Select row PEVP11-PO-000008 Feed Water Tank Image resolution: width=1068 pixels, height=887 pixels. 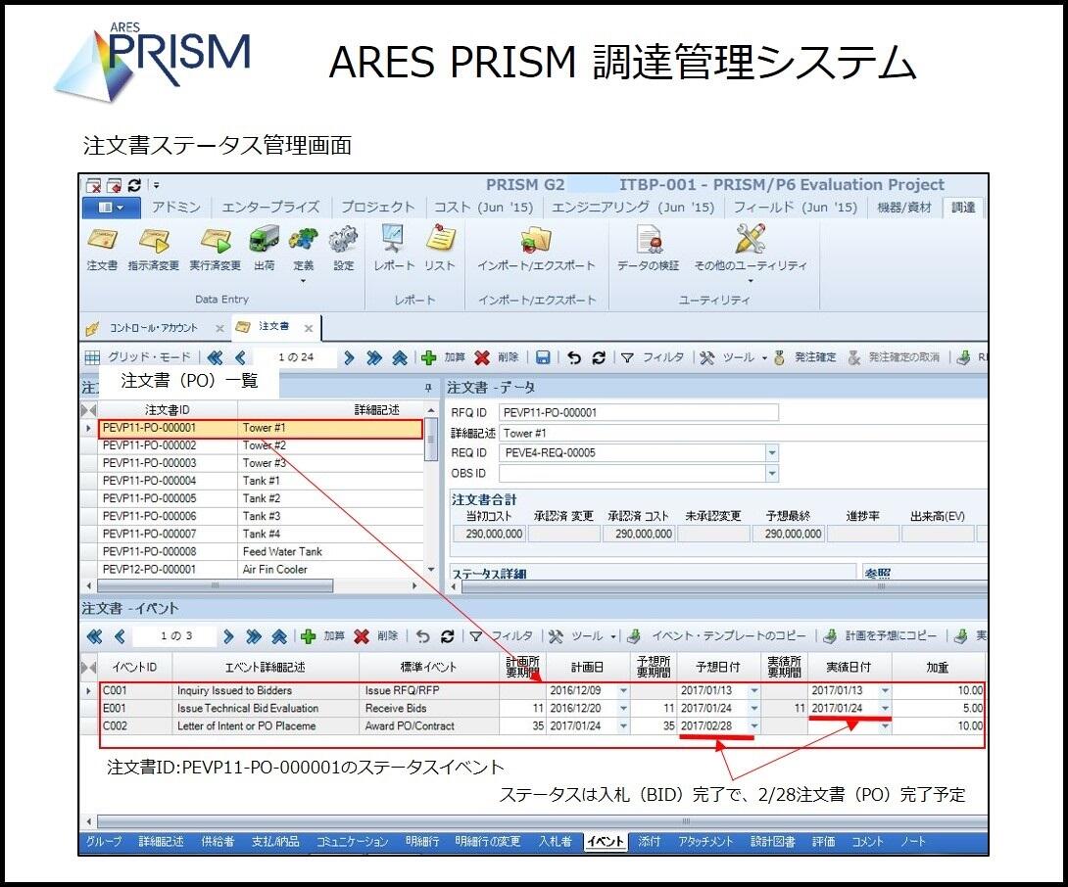(261, 551)
